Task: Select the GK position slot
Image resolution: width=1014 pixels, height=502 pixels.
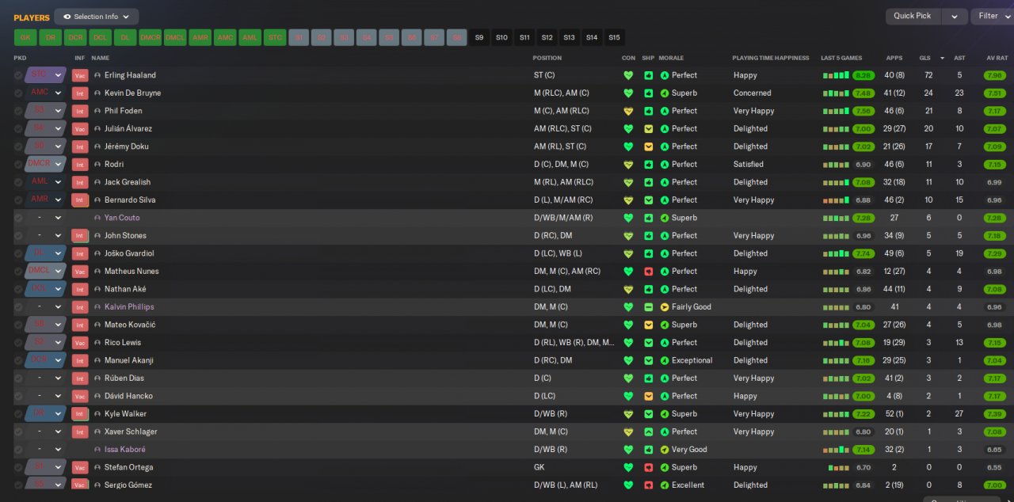Action: point(25,37)
